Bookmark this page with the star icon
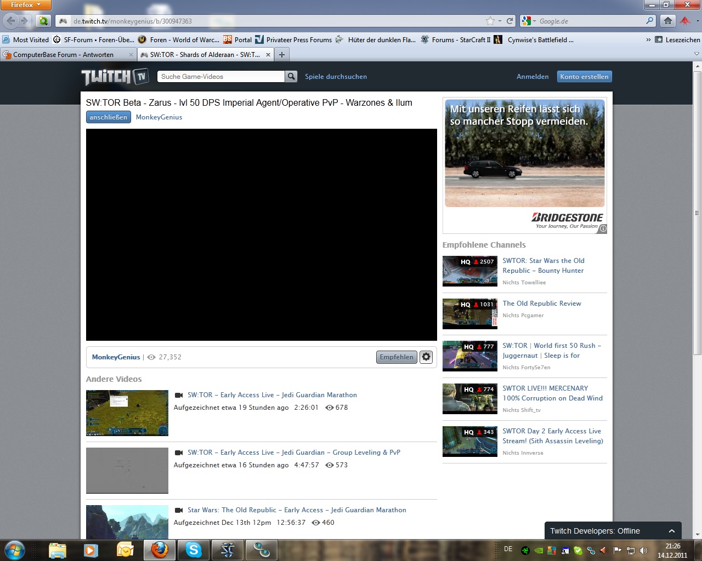The width and height of the screenshot is (702, 561). click(490, 21)
